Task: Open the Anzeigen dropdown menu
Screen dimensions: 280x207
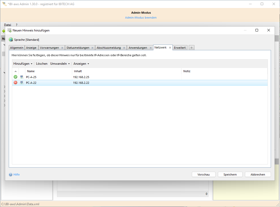Action: coord(81,64)
